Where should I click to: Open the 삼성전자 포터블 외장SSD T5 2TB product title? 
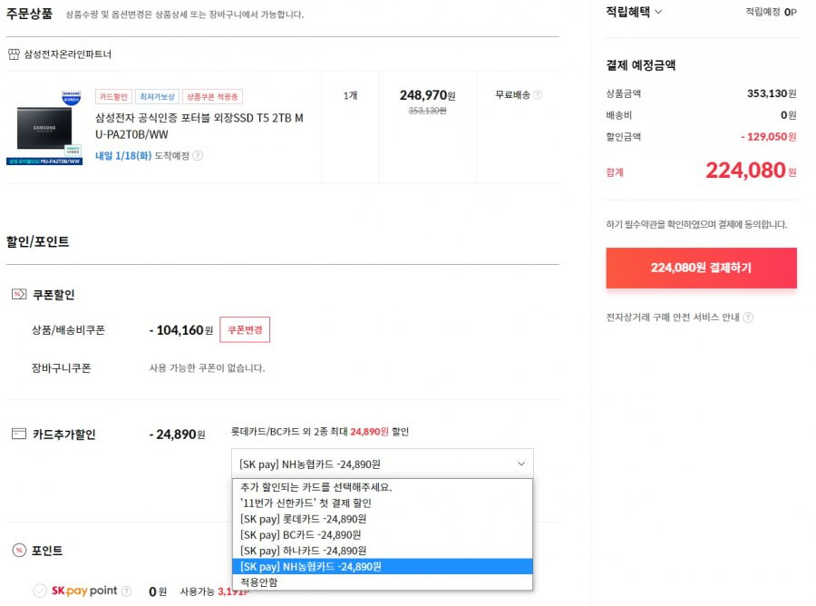[199, 126]
